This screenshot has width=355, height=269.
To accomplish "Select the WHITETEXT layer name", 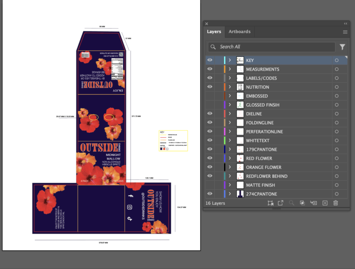I will coord(257,141).
